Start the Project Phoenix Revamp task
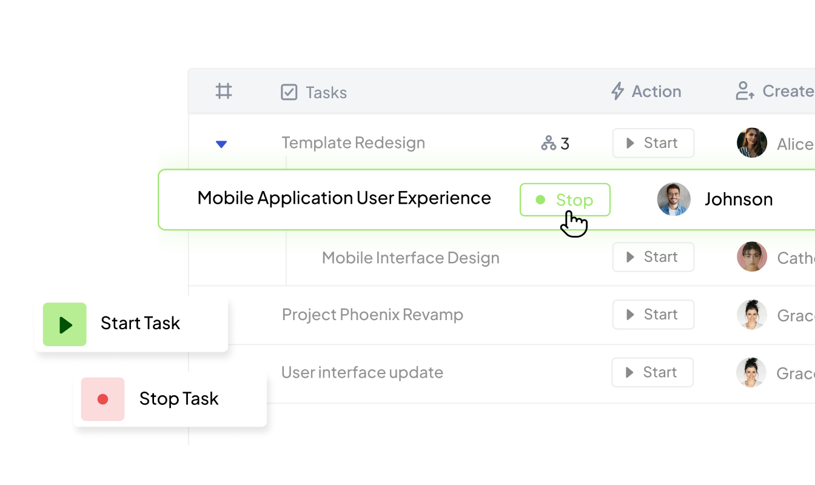This screenshot has height=485, width=815. 653,315
